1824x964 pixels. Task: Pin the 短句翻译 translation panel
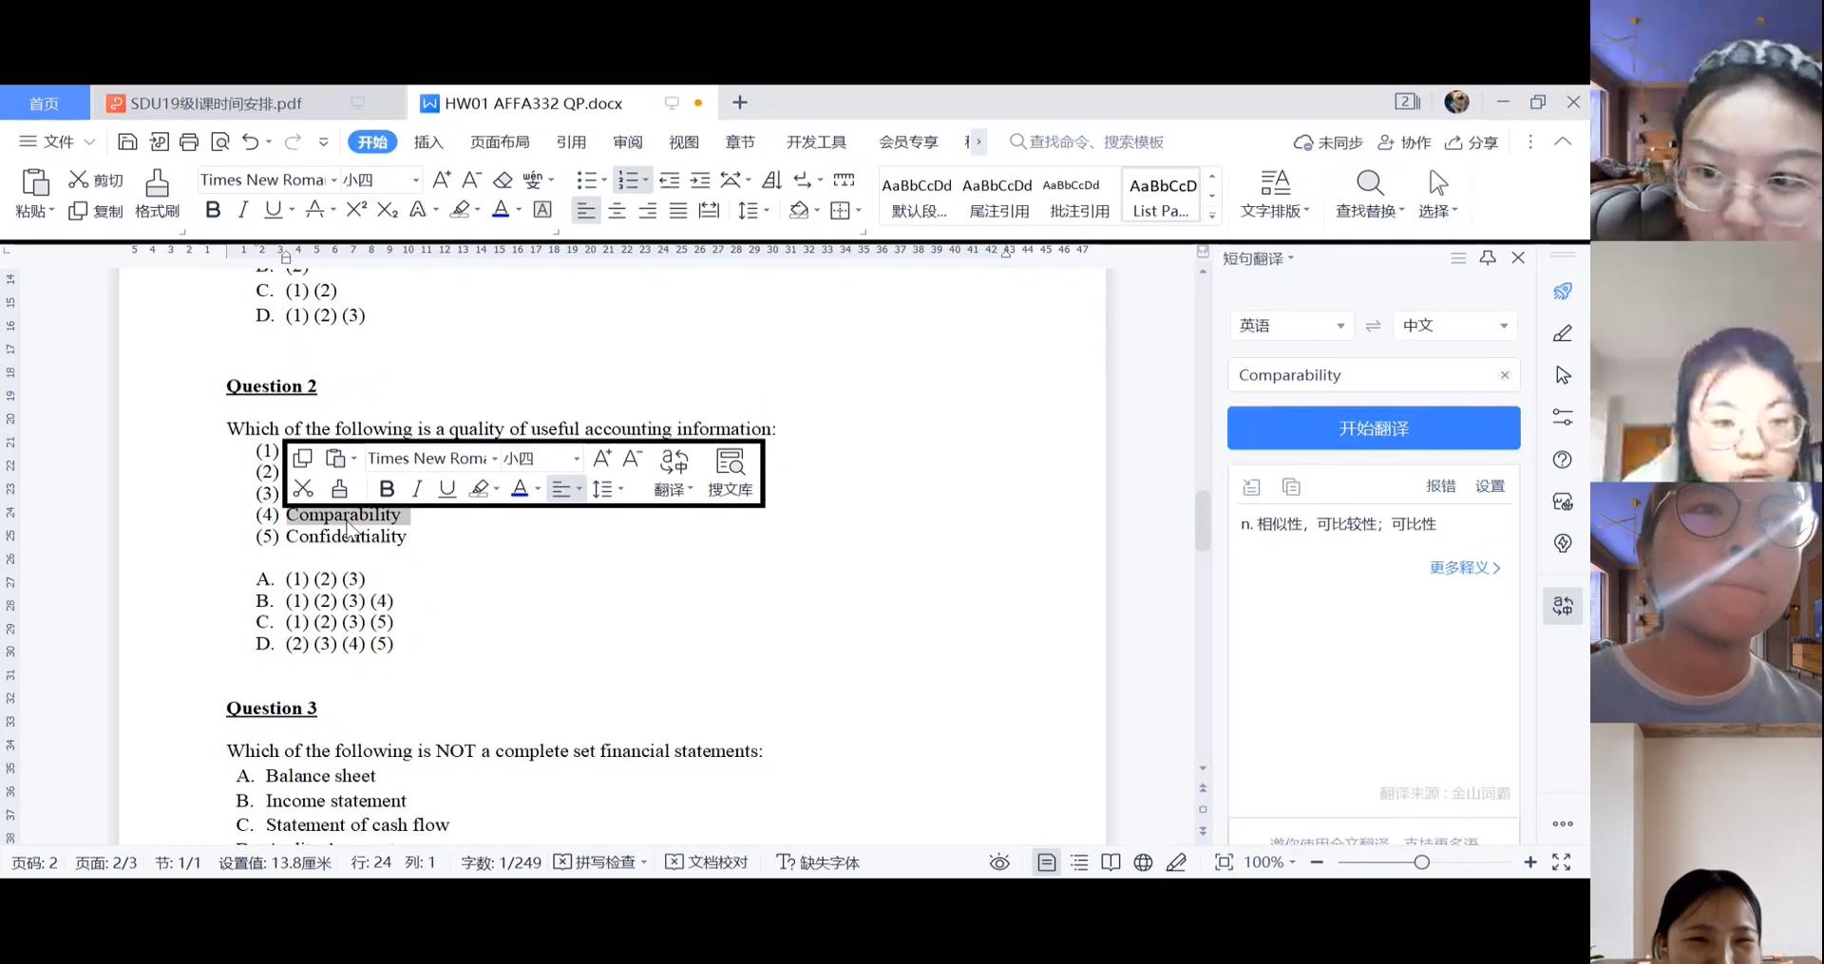tap(1488, 258)
